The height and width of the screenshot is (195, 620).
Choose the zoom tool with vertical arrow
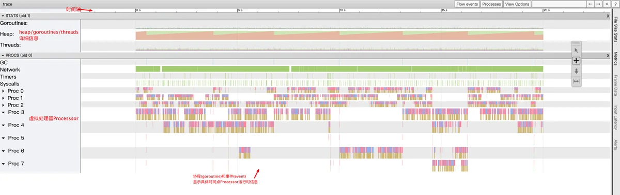pos(577,71)
